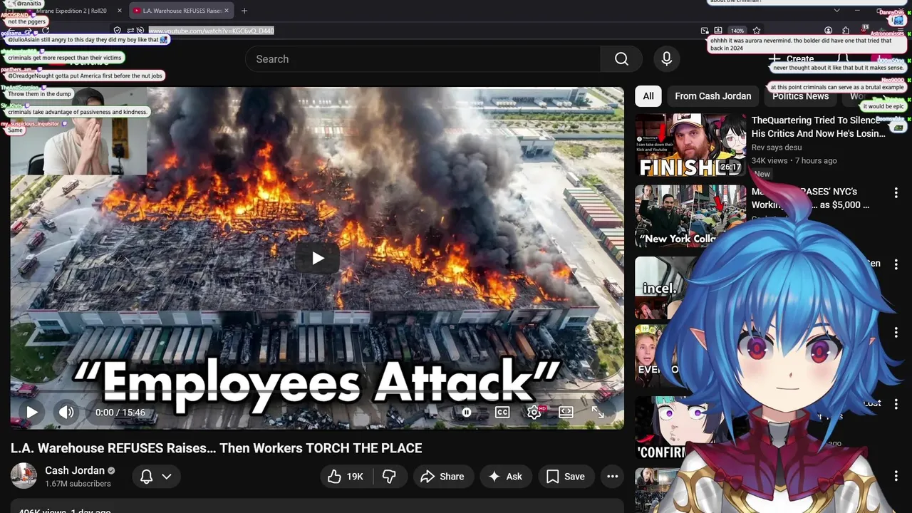Open options menu for the bottom sidebar video
Screen dimensions: 912x513
(x=896, y=475)
